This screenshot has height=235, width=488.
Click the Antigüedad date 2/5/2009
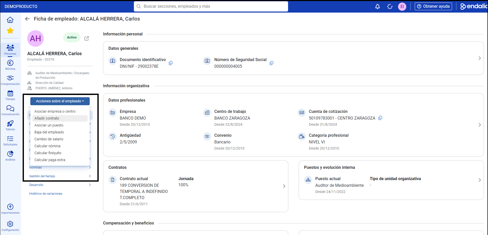tap(128, 142)
